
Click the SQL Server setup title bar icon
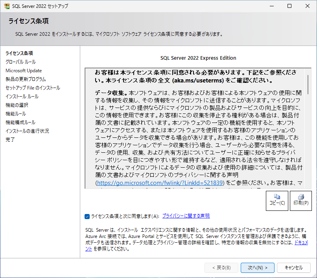pyautogui.click(x=7, y=6)
